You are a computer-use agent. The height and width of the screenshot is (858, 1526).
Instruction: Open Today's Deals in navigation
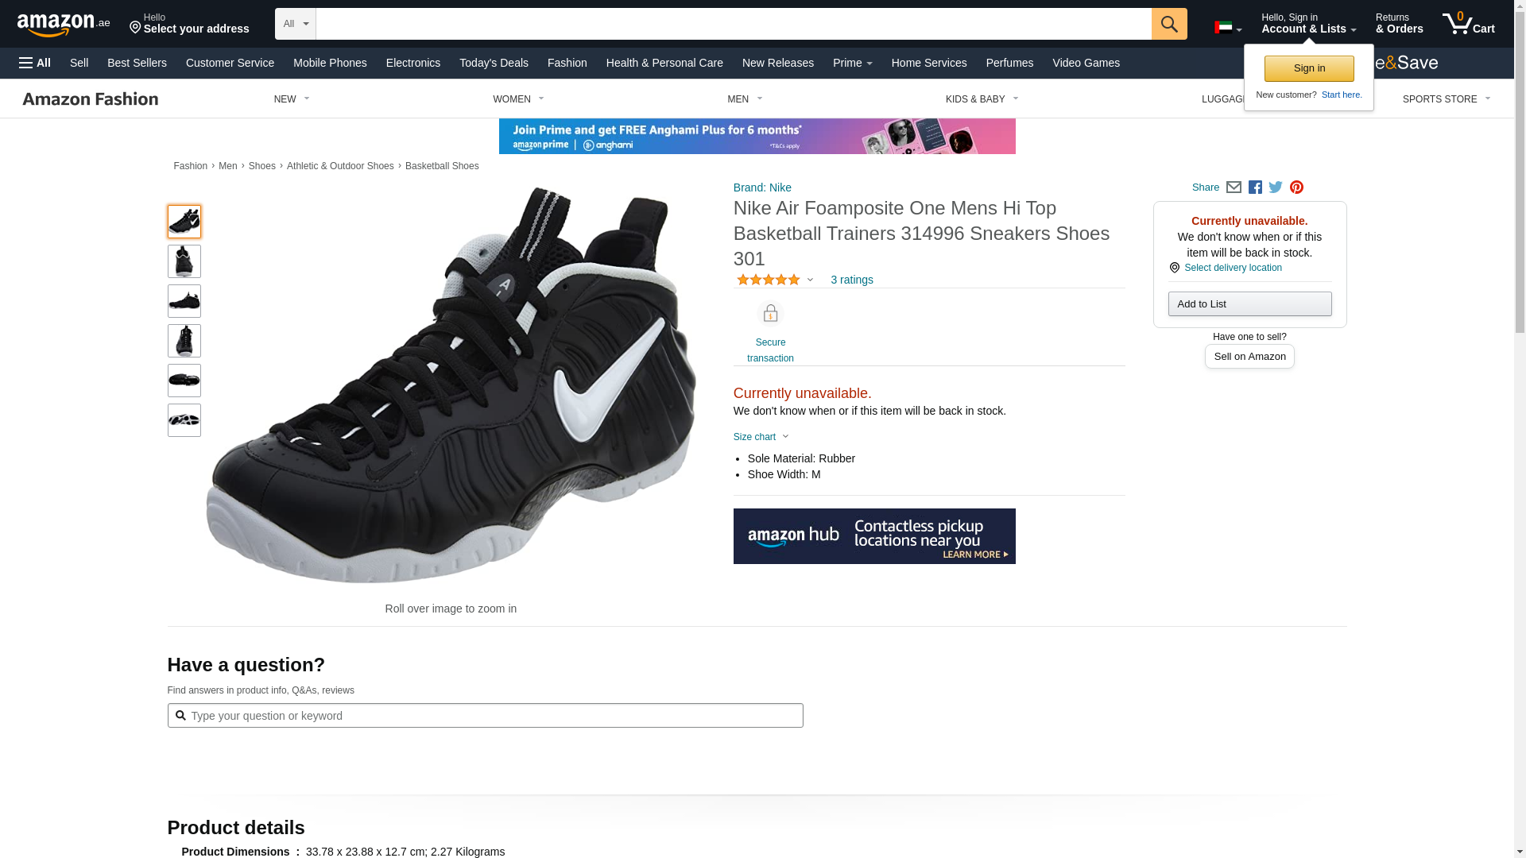(494, 63)
